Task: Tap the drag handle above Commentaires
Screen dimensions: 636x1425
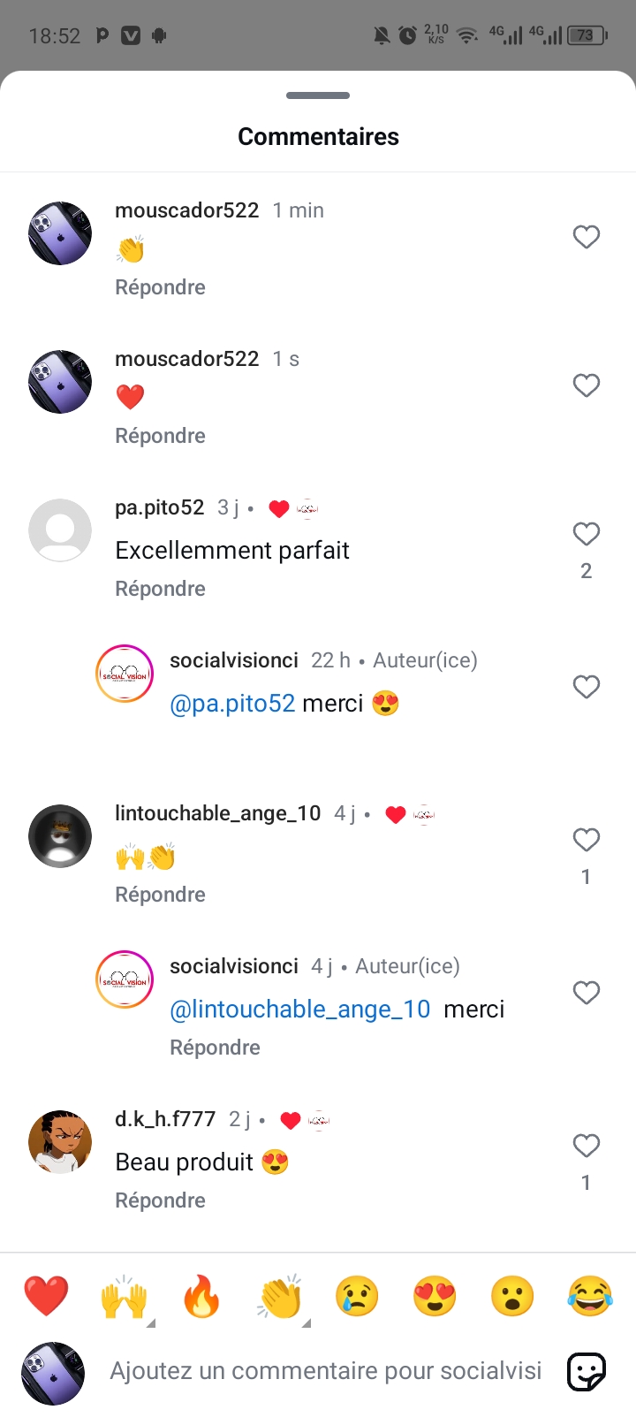Action: (318, 95)
